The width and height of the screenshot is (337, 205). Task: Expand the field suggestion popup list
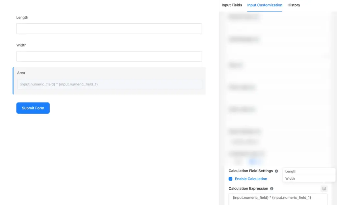point(309,174)
